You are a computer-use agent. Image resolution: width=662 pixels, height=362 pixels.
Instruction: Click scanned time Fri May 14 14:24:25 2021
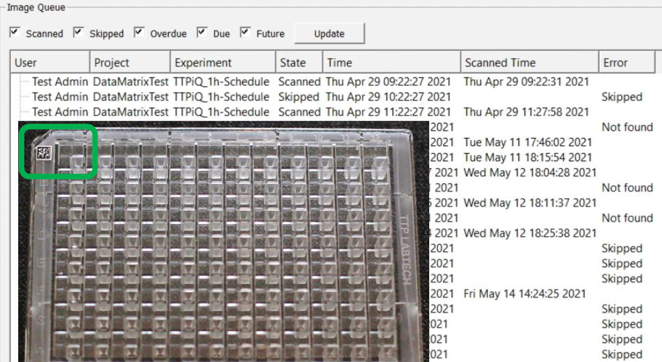click(525, 294)
